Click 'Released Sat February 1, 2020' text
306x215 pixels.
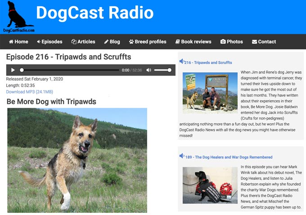[35, 79]
